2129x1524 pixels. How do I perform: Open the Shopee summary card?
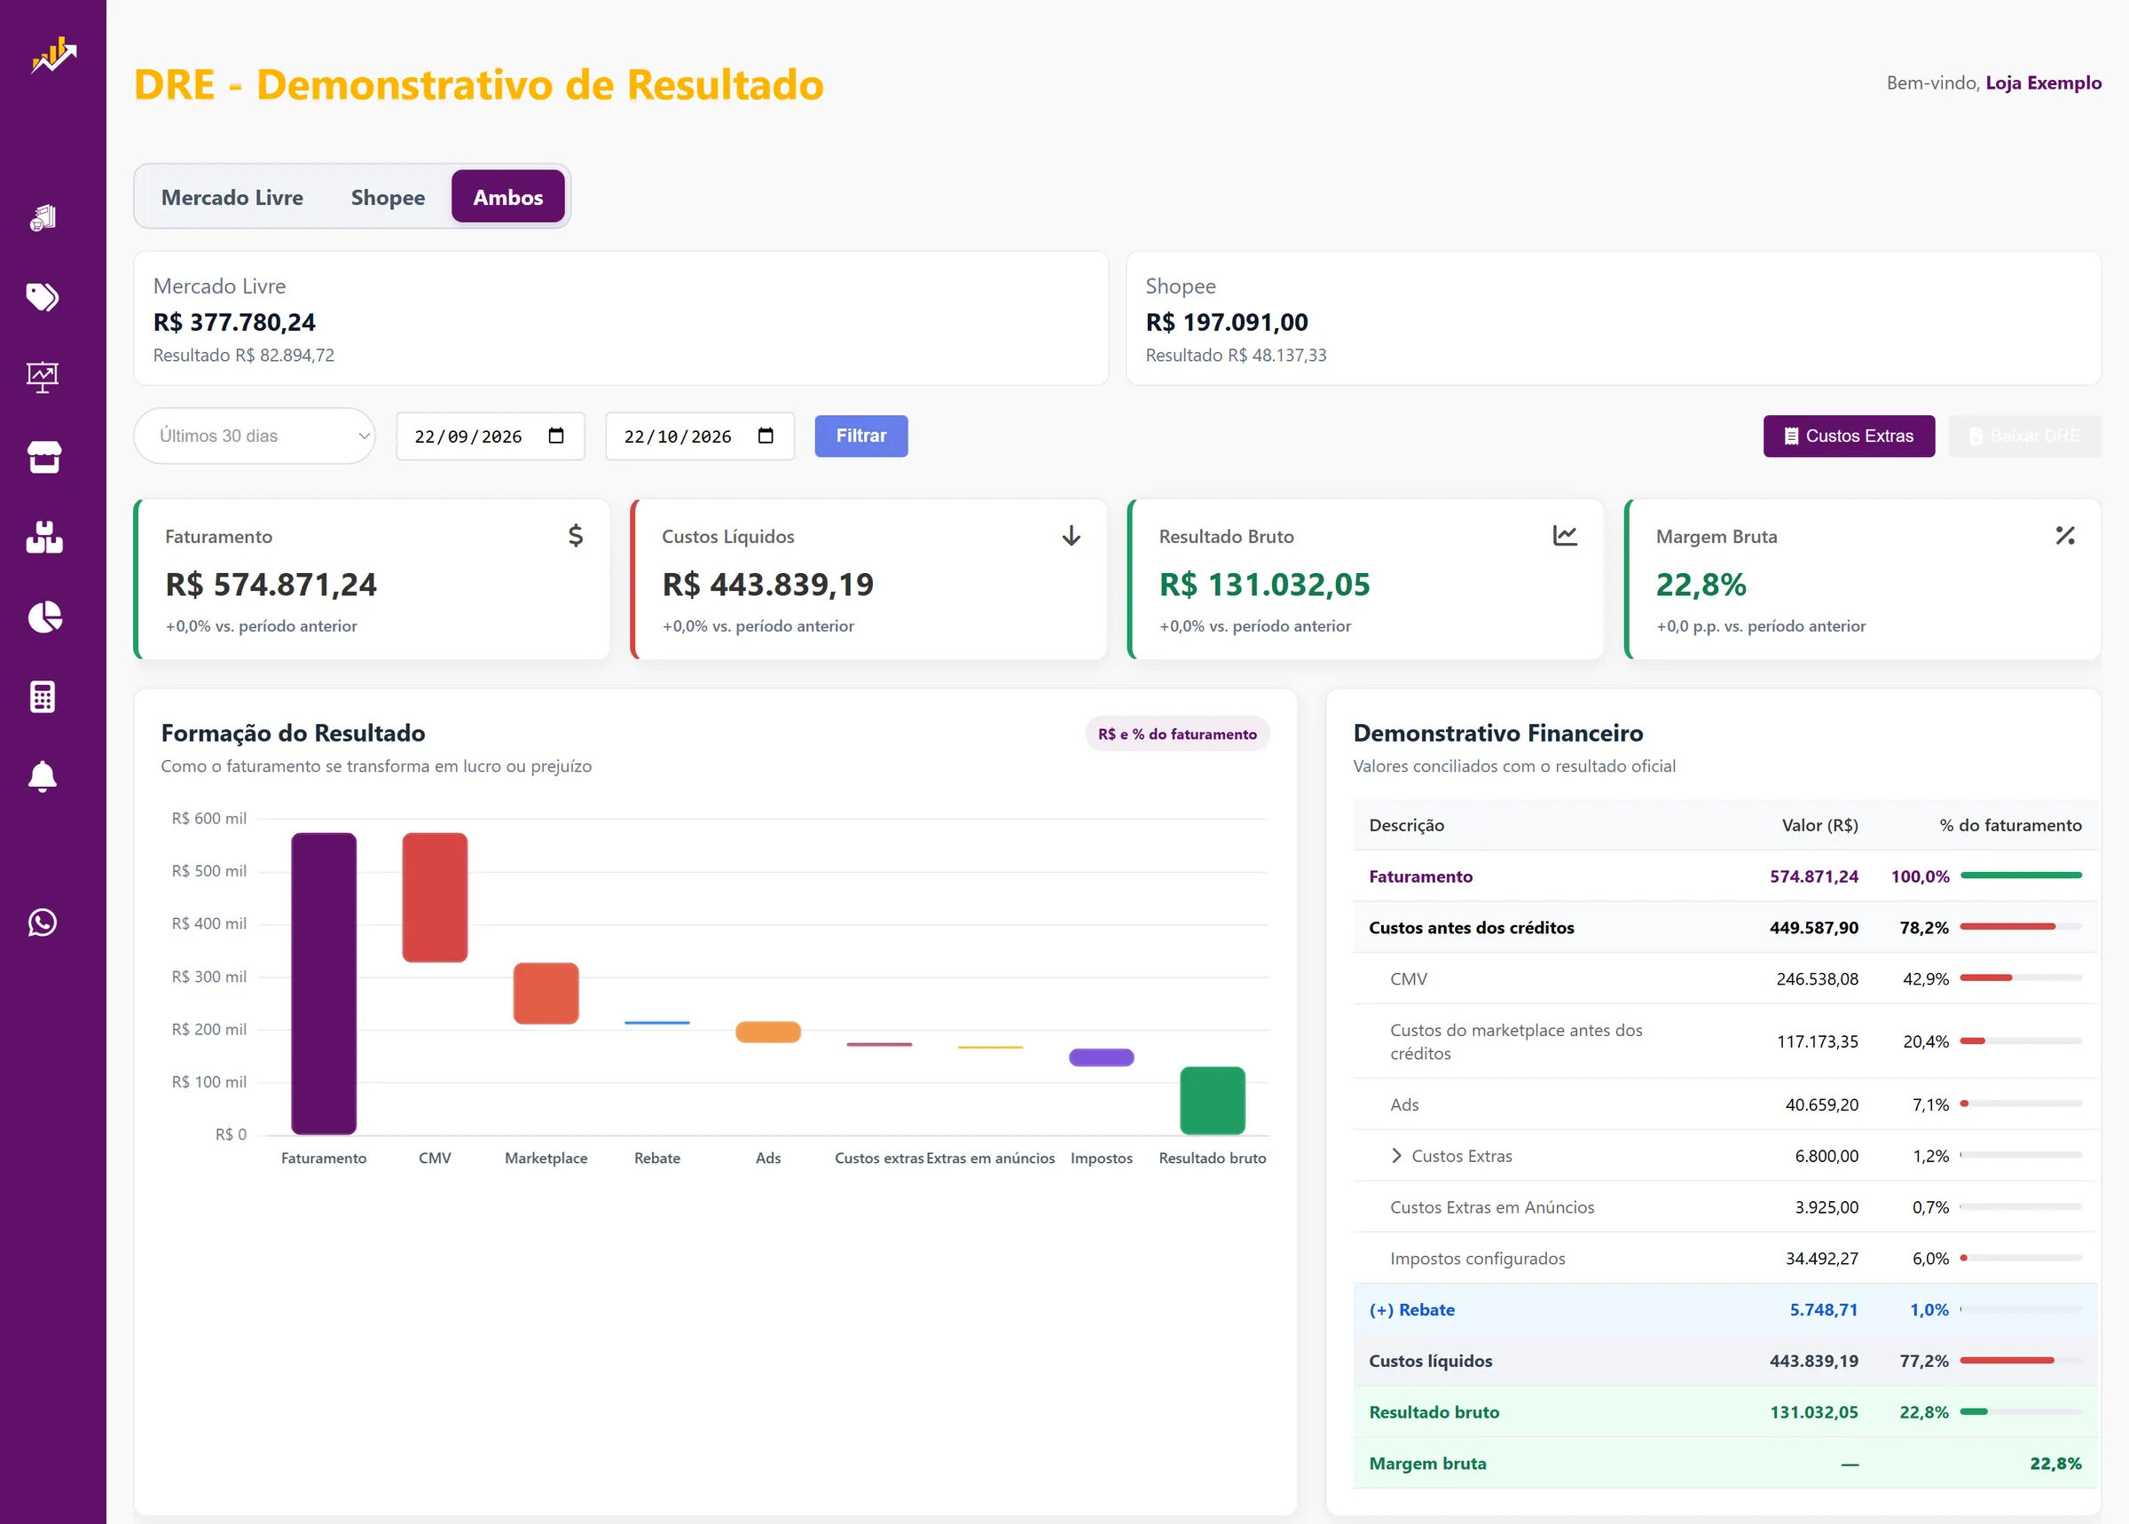[1613, 318]
